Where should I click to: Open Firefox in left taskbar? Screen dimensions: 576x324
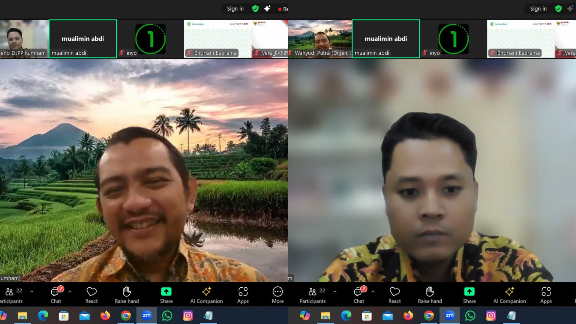click(105, 316)
